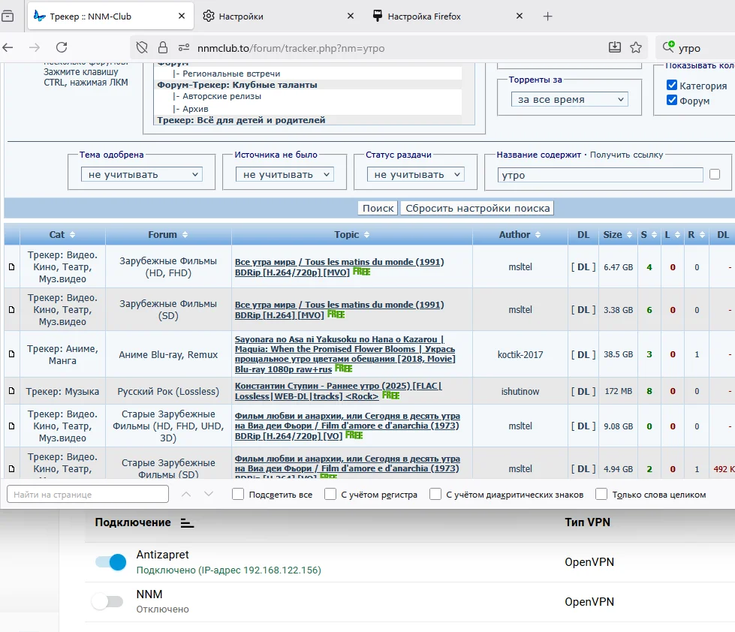Switch to the Настройка Firefox tab
Screen dimensions: 735x632
click(x=425, y=17)
